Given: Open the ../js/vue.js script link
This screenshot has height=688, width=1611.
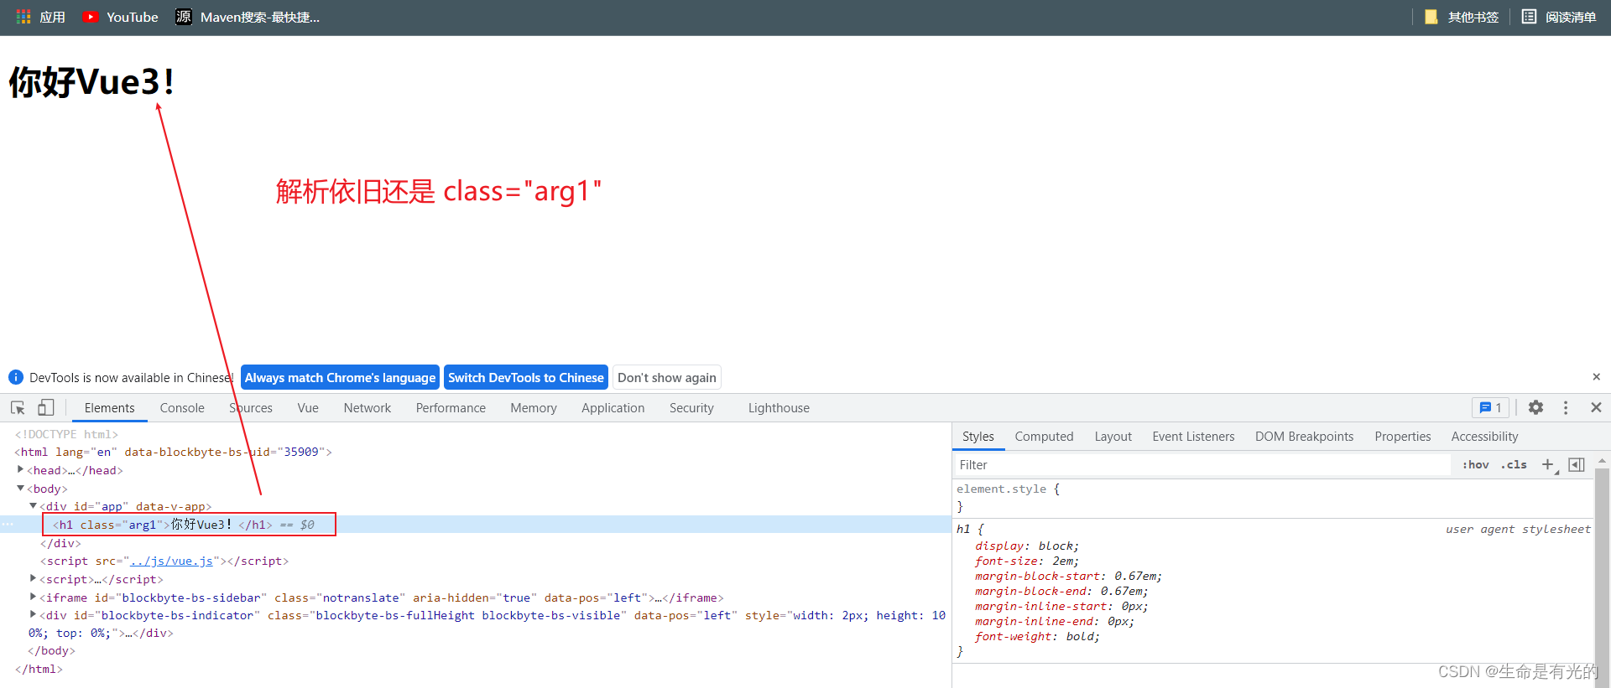Looking at the screenshot, I should (x=172, y=561).
